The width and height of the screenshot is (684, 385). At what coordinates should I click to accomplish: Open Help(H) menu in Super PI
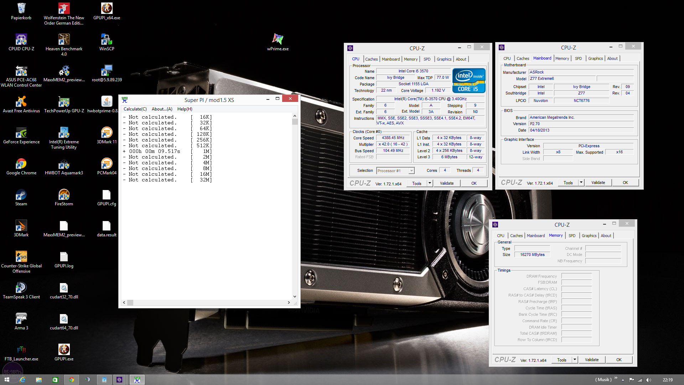click(185, 109)
